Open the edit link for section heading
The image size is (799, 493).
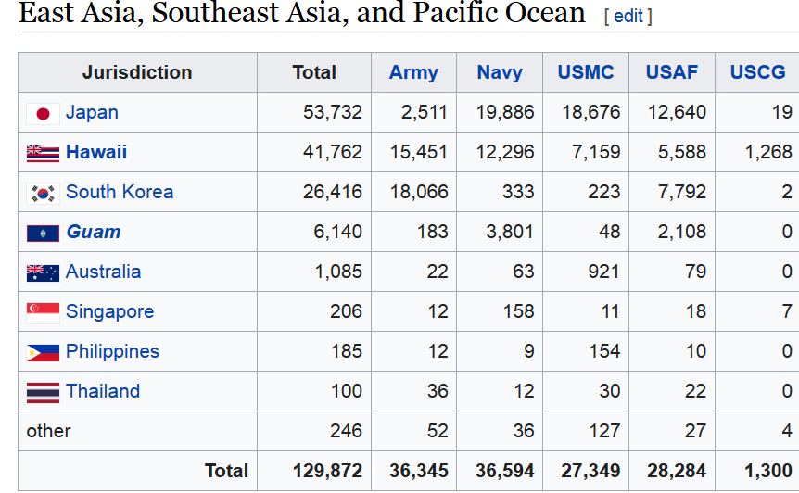628,17
